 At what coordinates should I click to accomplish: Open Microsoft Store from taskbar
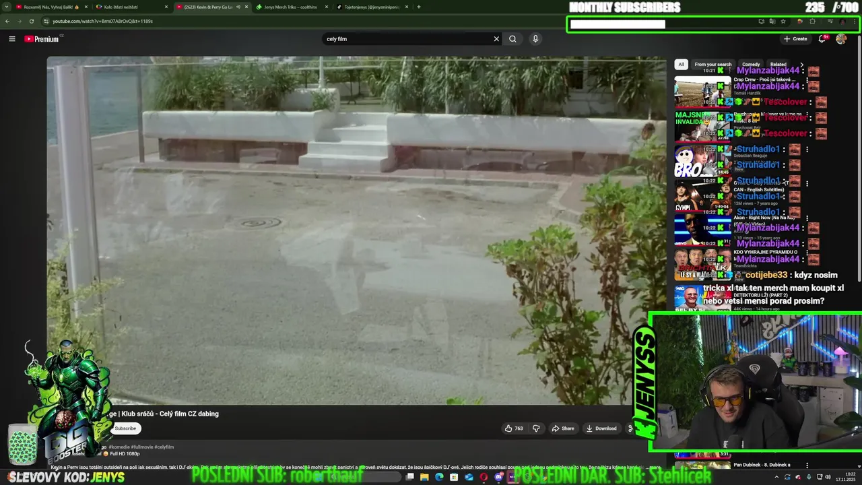coord(454,477)
